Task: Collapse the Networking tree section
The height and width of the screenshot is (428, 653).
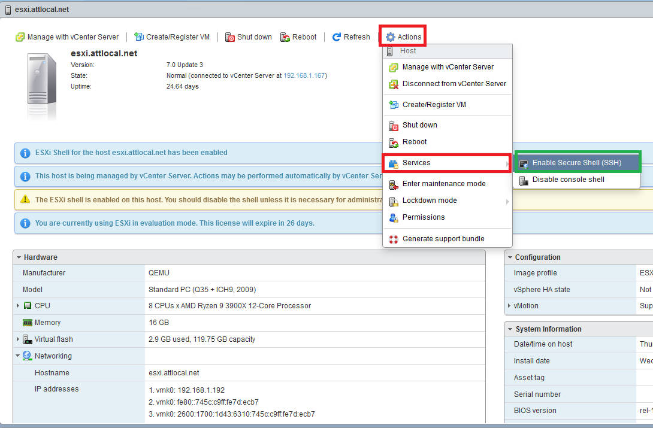Action: point(18,356)
